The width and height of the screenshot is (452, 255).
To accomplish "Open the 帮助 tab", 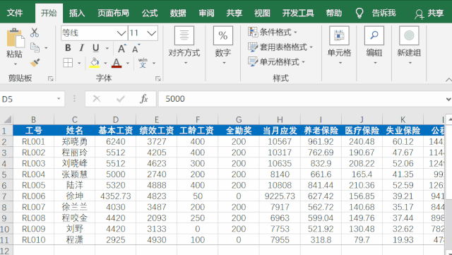I will 334,13.
